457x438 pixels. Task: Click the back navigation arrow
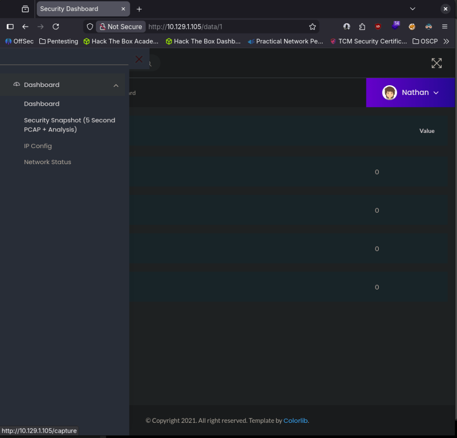(25, 27)
